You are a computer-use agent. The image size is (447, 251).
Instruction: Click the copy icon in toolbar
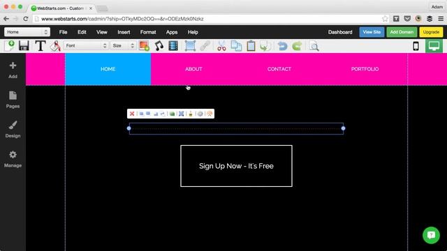pyautogui.click(x=236, y=46)
